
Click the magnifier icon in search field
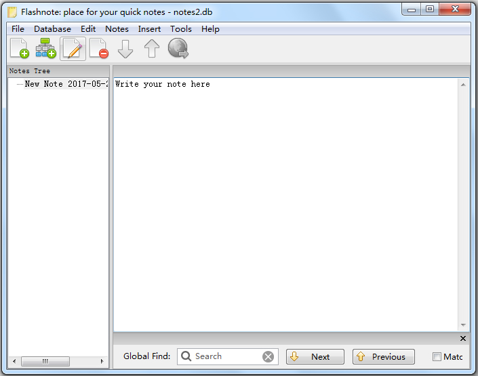click(186, 356)
